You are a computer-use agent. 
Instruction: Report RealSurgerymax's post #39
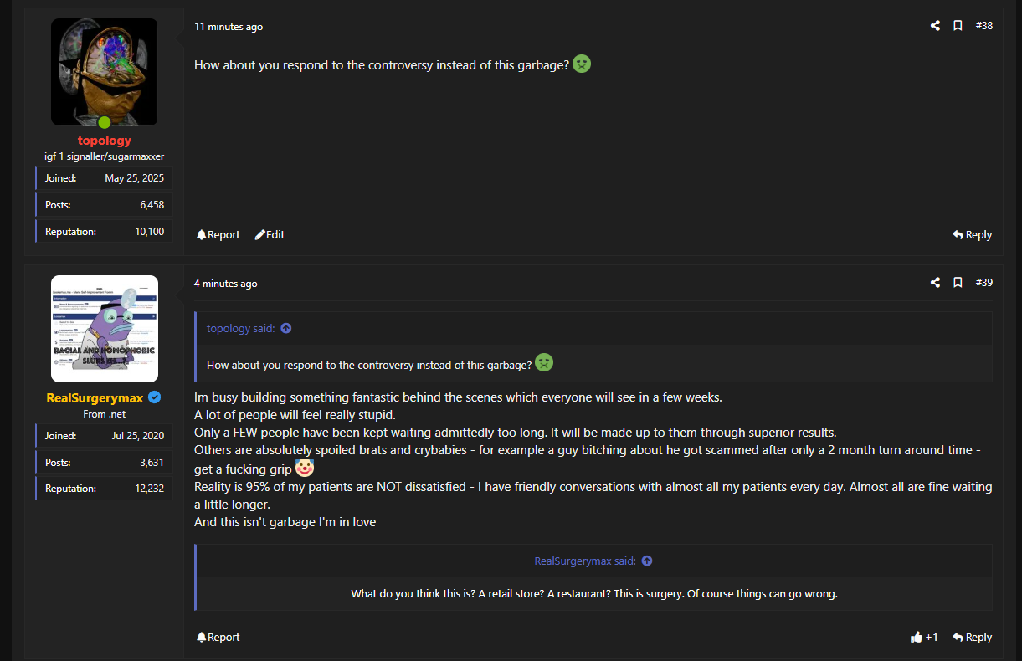click(218, 637)
